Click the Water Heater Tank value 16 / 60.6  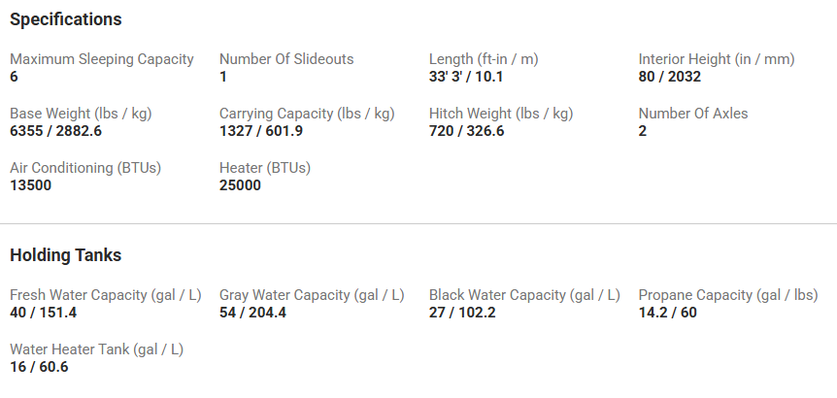click(39, 367)
